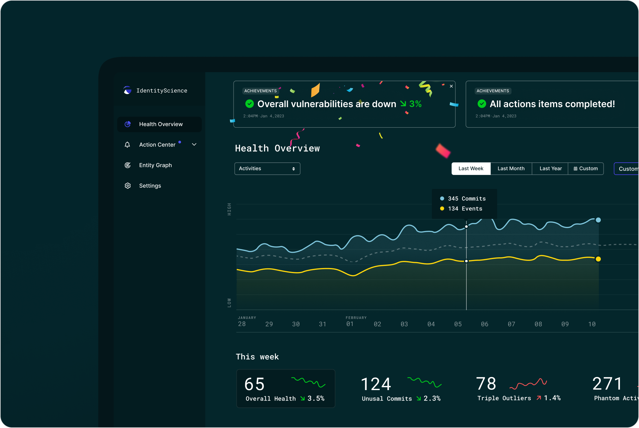The height and width of the screenshot is (428, 639).
Task: Click the blue commits line endpoint dot
Action: point(598,220)
